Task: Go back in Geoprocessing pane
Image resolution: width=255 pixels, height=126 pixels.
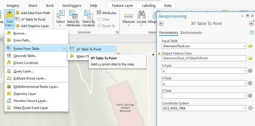Action: tap(161, 24)
